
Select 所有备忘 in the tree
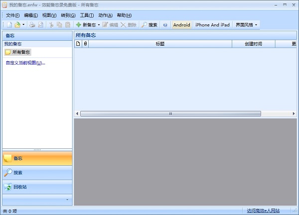click(21, 52)
